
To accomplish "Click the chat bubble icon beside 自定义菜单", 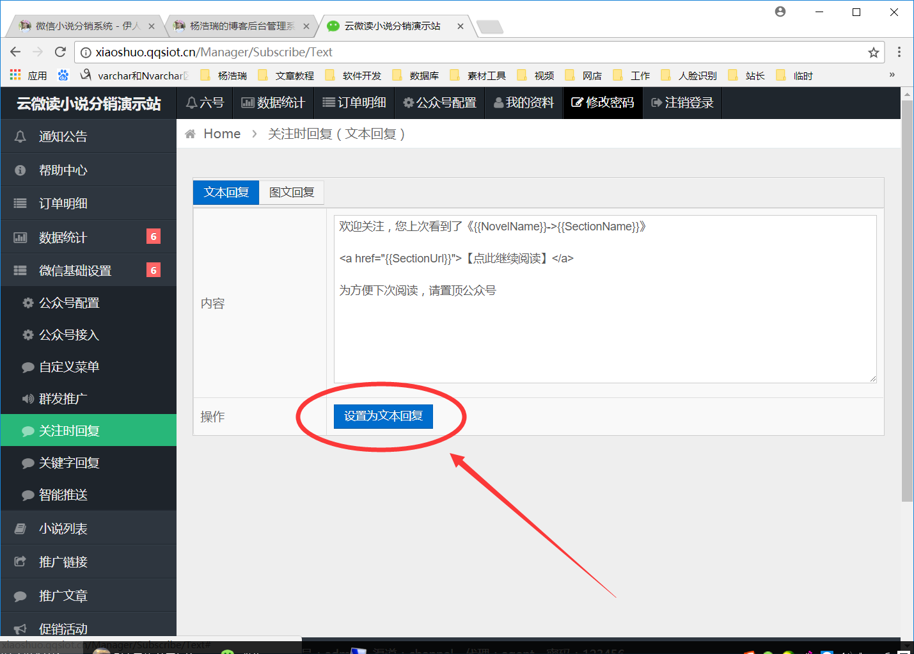I will coord(28,367).
